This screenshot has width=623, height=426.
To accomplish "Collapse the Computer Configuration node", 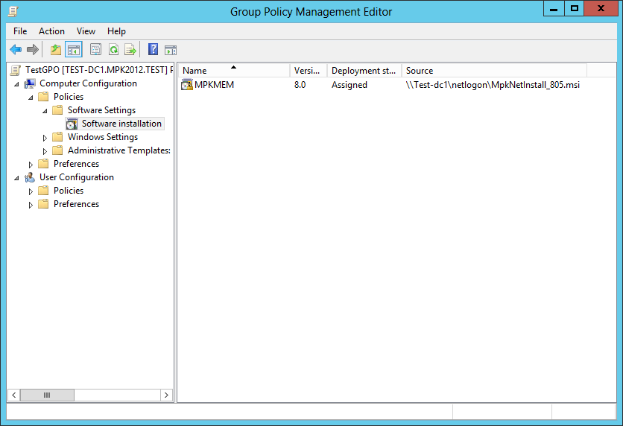I will [16, 84].
